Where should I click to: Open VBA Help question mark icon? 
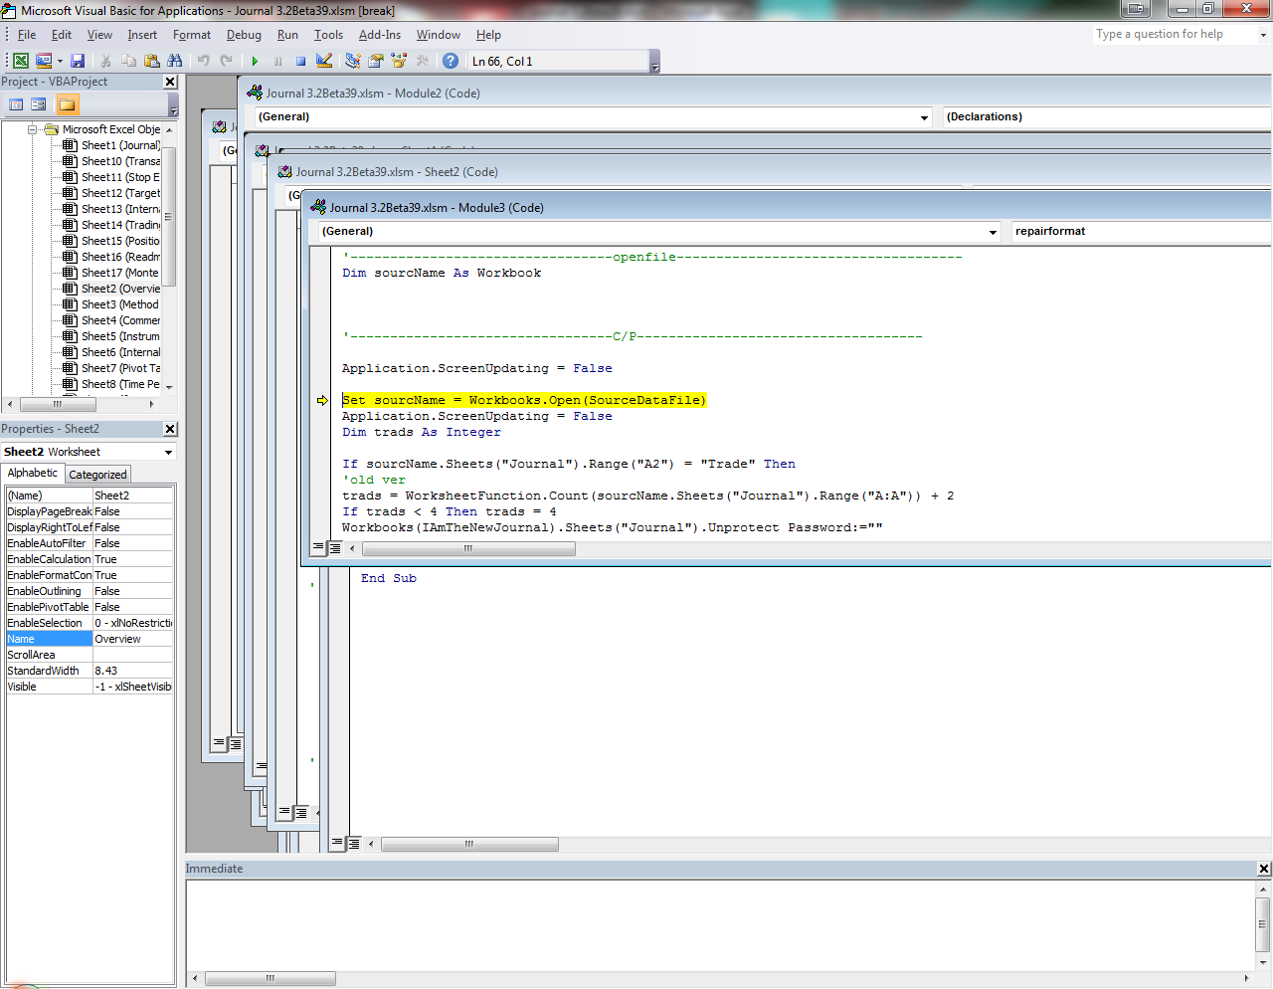[x=451, y=61]
